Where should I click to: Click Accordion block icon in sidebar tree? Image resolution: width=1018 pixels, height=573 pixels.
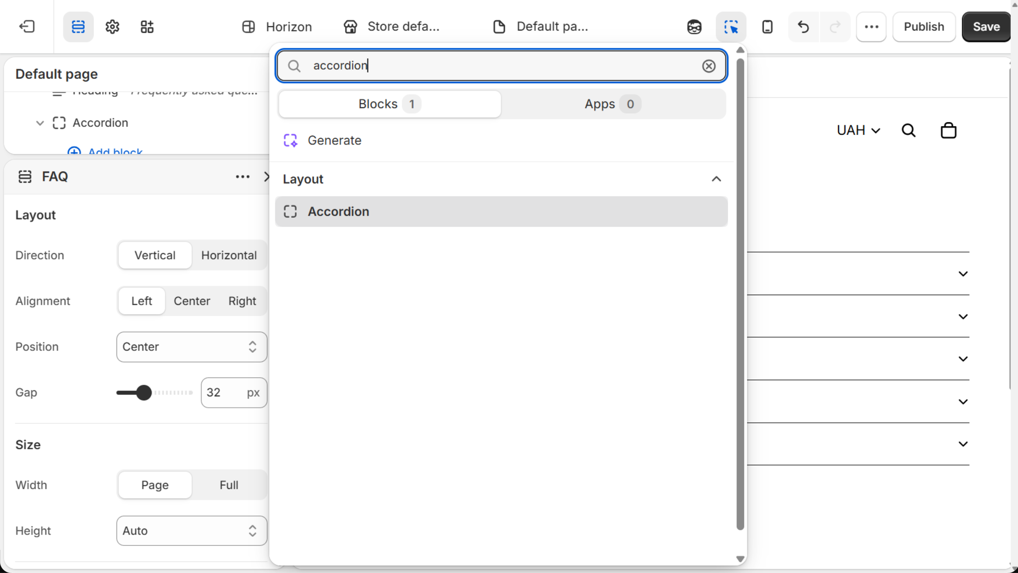59,123
